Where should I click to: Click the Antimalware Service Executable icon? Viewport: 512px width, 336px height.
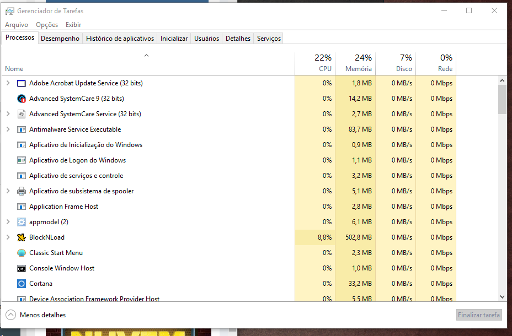point(21,129)
